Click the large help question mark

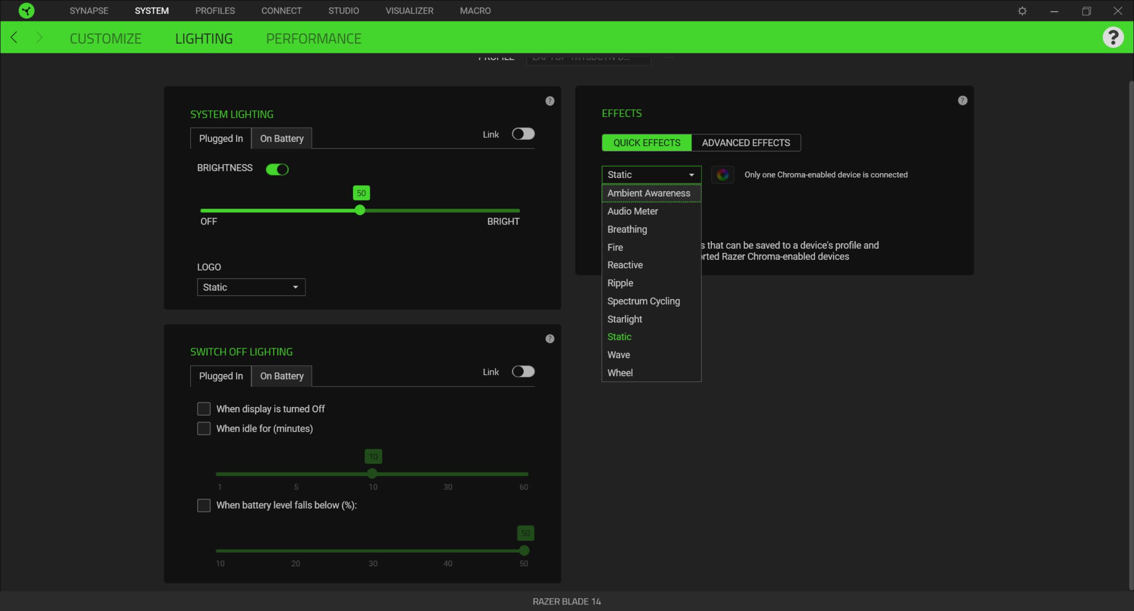[1112, 37]
